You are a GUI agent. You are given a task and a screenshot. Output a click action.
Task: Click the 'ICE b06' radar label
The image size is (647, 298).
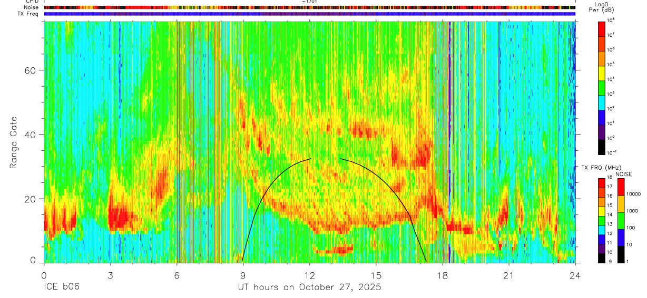tap(61, 287)
